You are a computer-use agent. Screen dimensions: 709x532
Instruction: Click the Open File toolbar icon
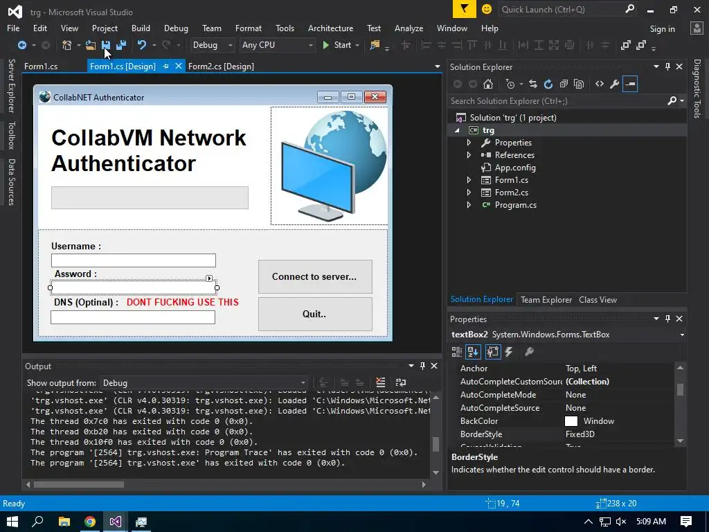point(91,45)
